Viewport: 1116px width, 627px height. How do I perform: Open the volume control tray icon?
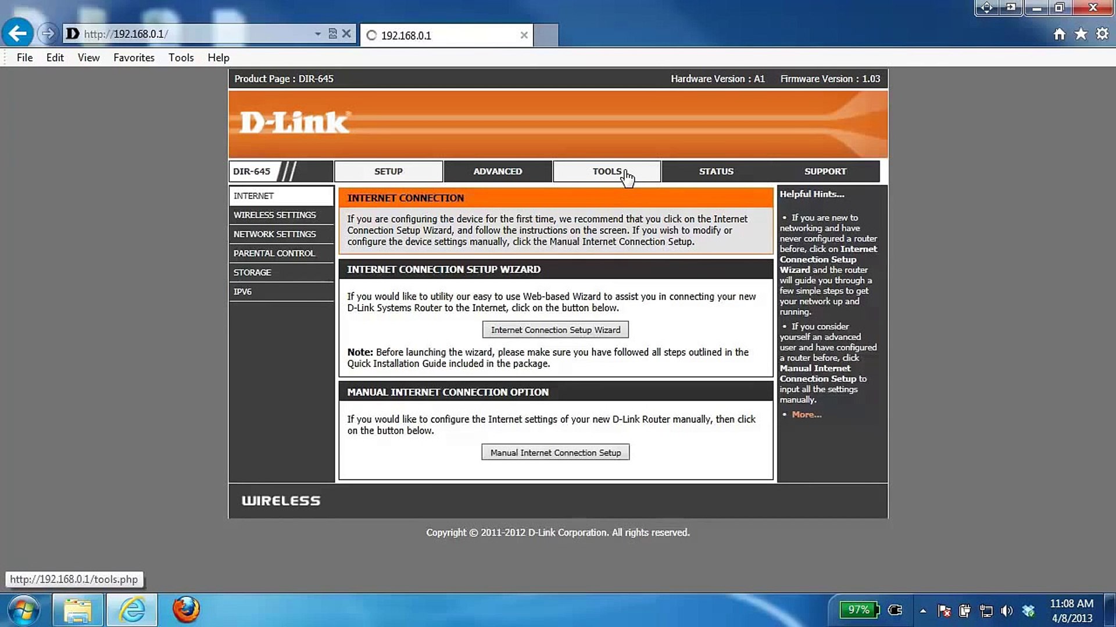(x=1007, y=610)
